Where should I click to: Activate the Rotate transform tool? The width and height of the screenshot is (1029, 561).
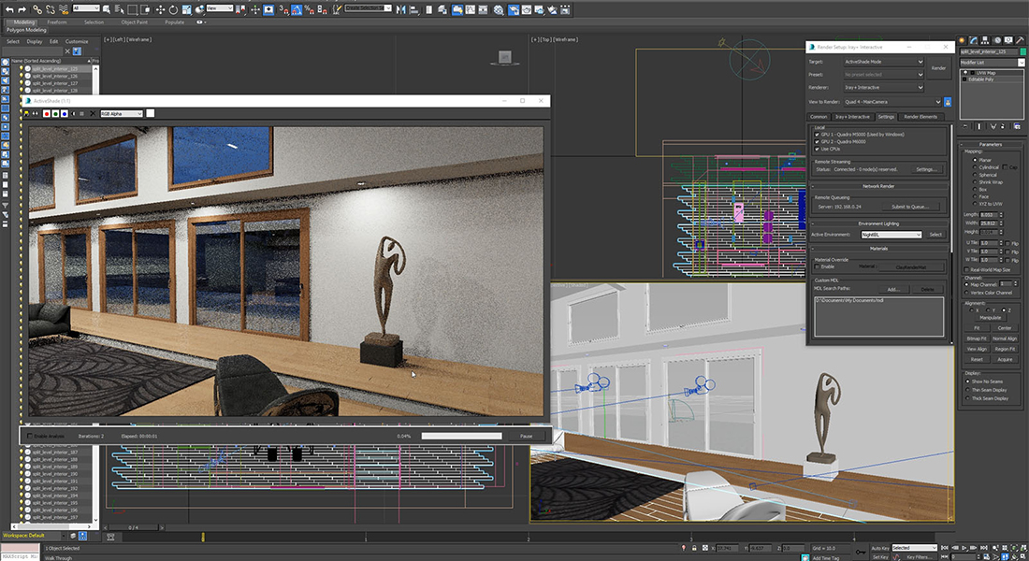(x=174, y=8)
